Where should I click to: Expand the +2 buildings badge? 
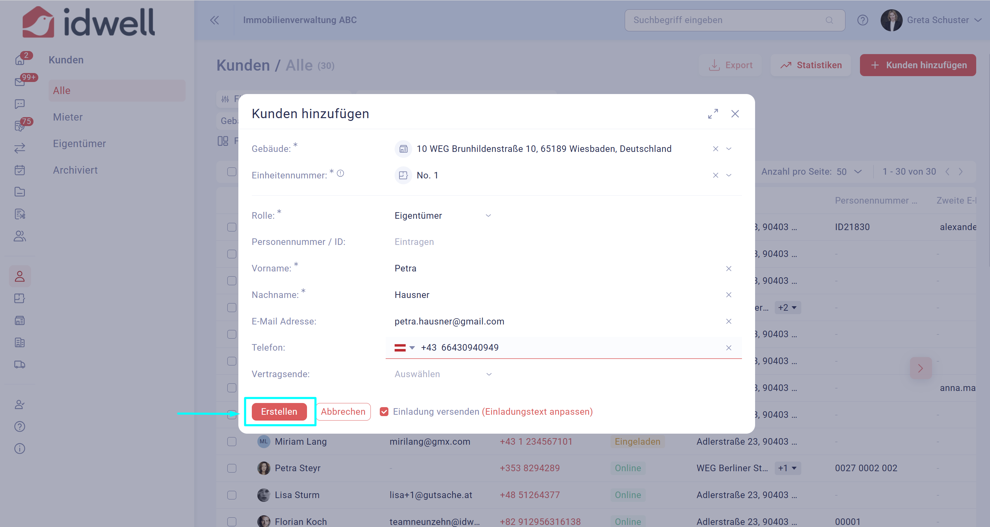point(787,308)
